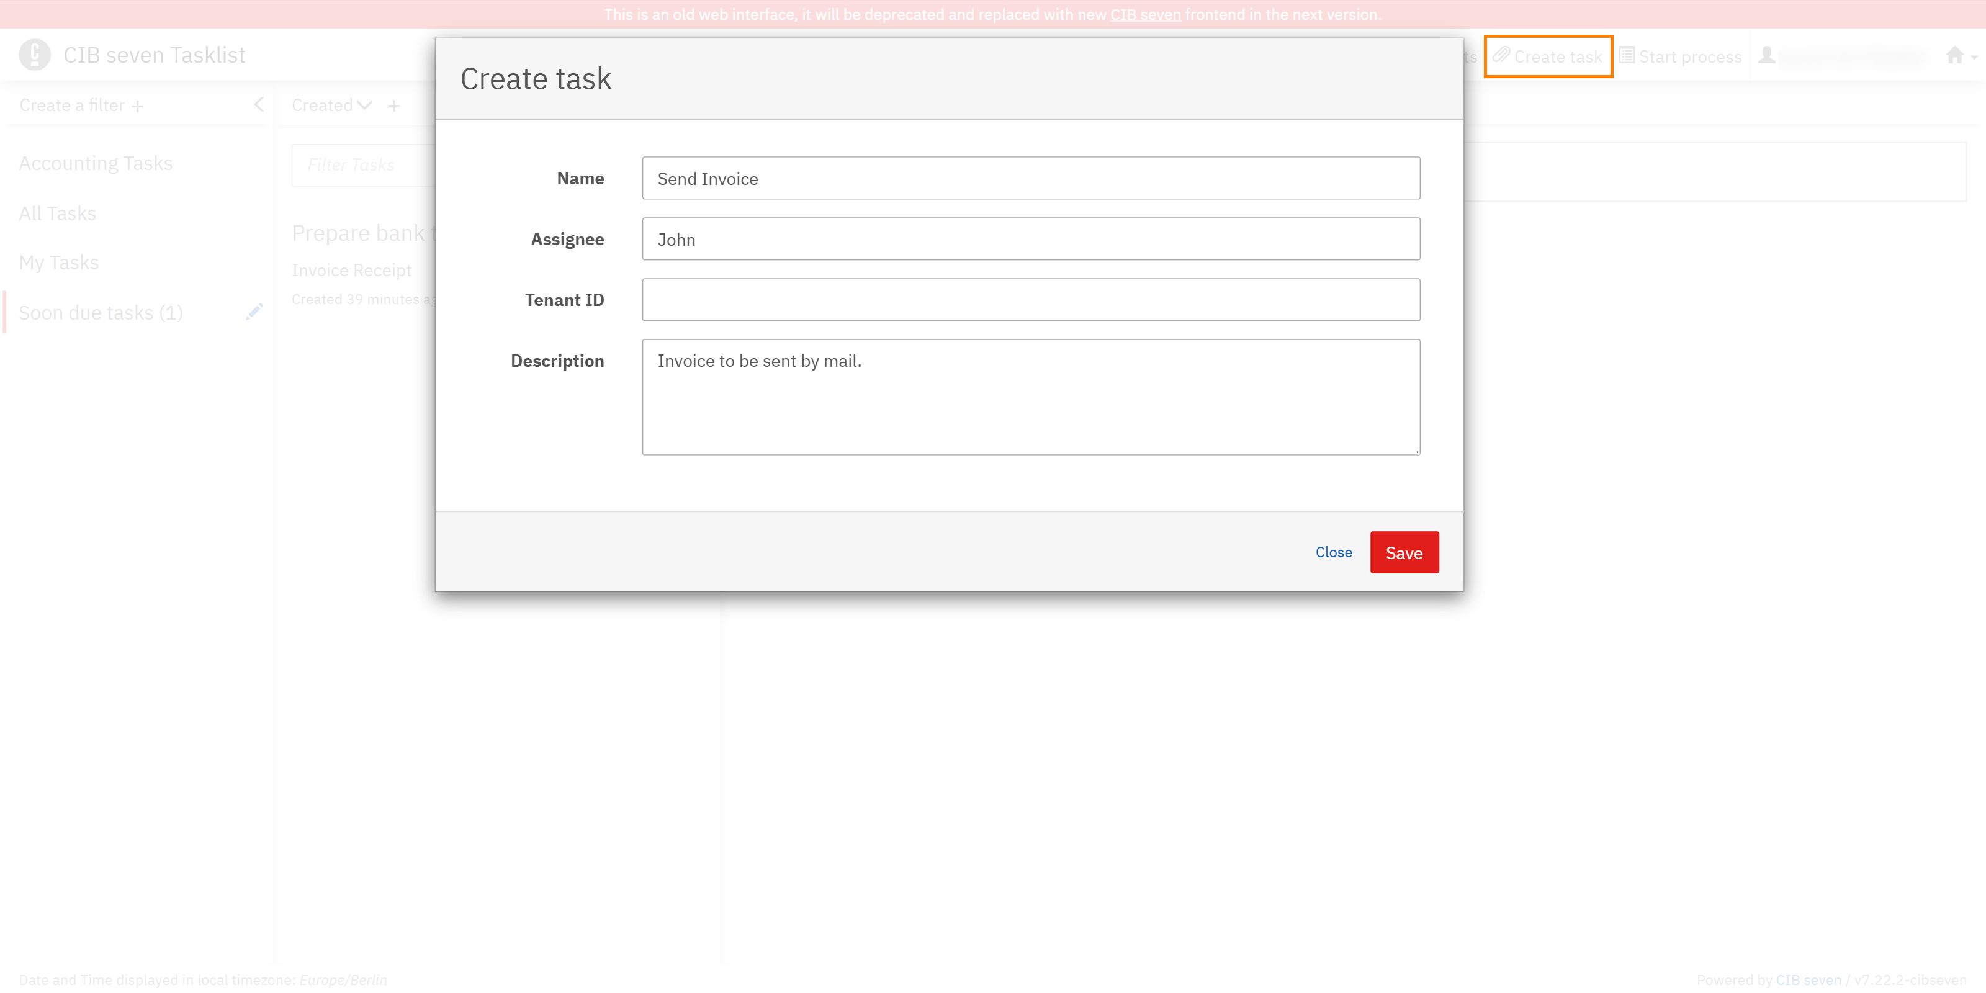The height and width of the screenshot is (993, 1986).
Task: Click inside the Description text area
Action: tap(1030, 397)
